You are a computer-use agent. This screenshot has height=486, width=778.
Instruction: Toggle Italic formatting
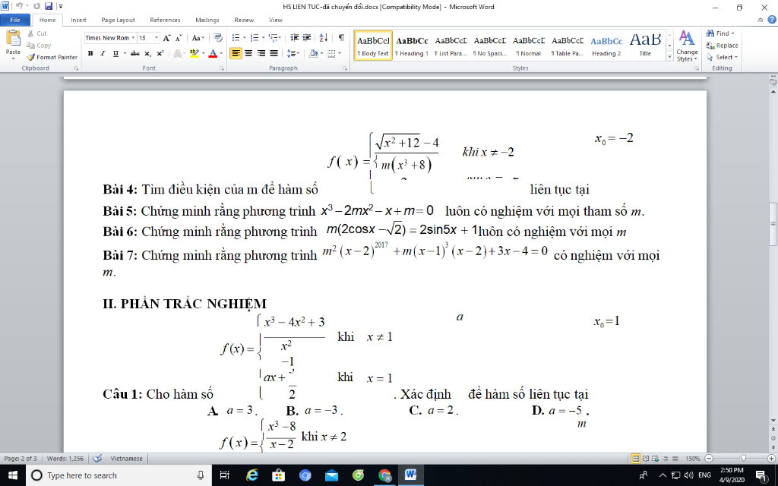[x=103, y=53]
